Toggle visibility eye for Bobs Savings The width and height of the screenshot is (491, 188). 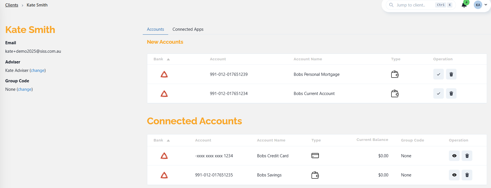(454, 175)
